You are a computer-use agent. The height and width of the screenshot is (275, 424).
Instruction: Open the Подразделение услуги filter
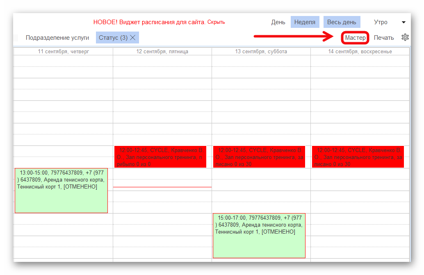57,38
